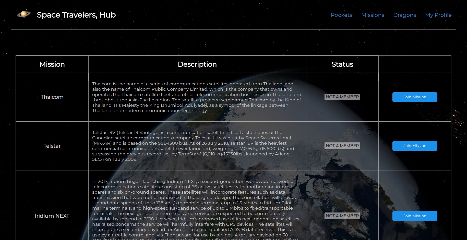Click the Mission column header
The height and width of the screenshot is (240, 468).
click(52, 64)
